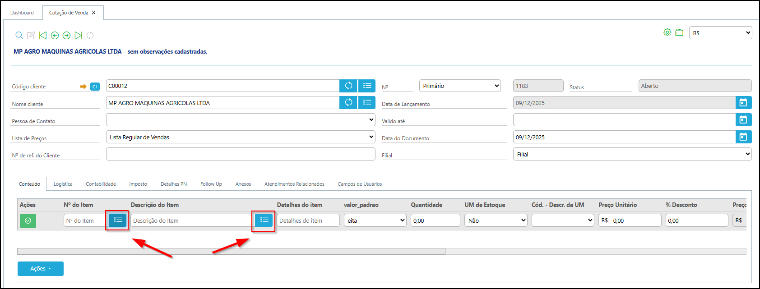Screen dimensions: 760x289
Task: Open green settings gear icon
Action: pos(667,32)
